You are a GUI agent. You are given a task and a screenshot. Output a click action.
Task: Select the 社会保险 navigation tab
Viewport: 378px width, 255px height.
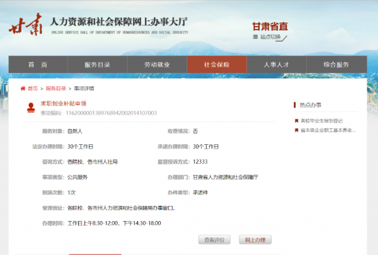click(x=217, y=65)
